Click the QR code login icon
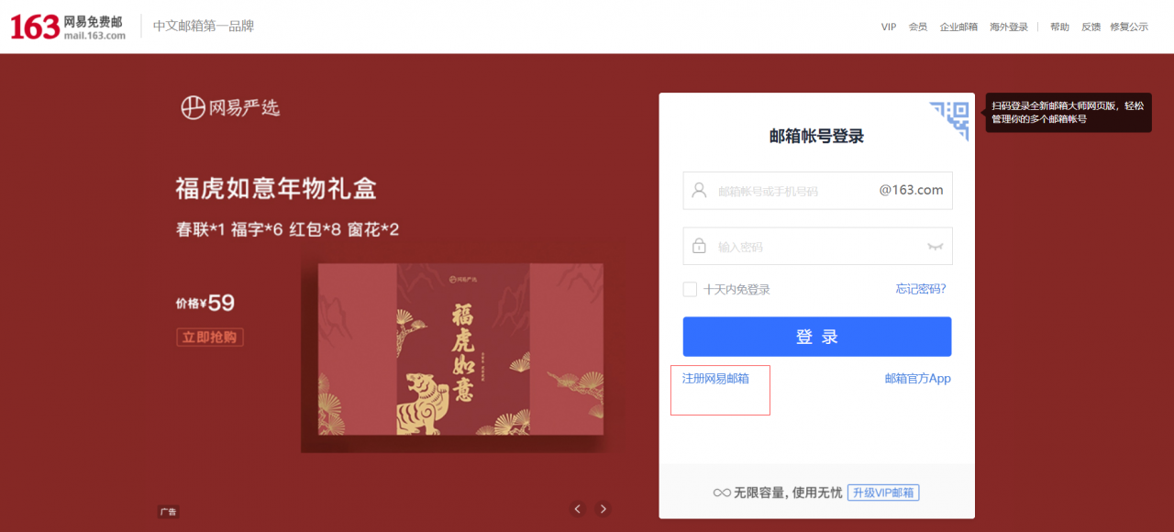The height and width of the screenshot is (532, 1174). point(951,120)
